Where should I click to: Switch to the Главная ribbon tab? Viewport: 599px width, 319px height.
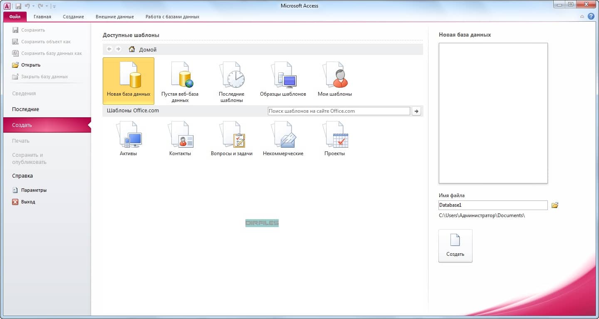(x=42, y=17)
